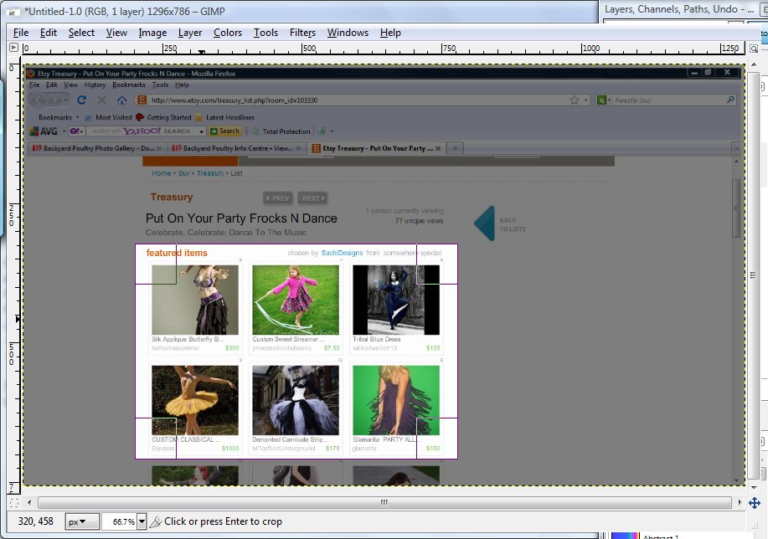Click the crop tool icon in status bar
This screenshot has width=768, height=539.
point(156,522)
